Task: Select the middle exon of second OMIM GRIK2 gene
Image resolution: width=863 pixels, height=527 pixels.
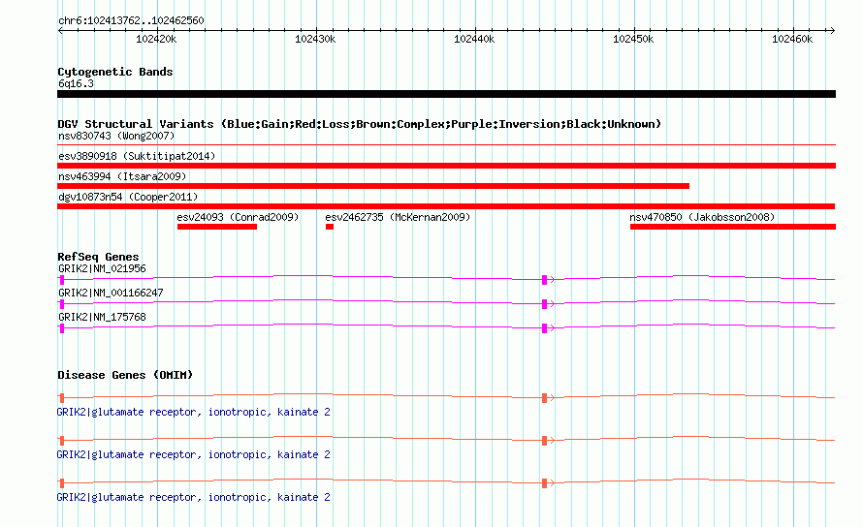Action: (544, 441)
